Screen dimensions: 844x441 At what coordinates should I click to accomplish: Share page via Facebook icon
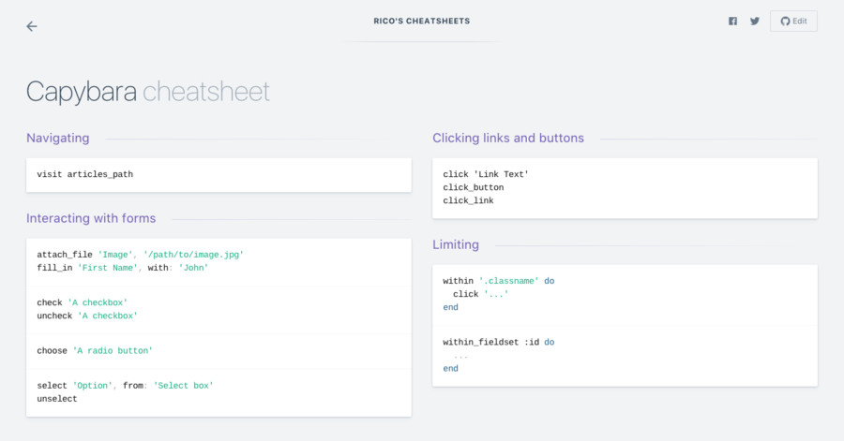coord(732,21)
